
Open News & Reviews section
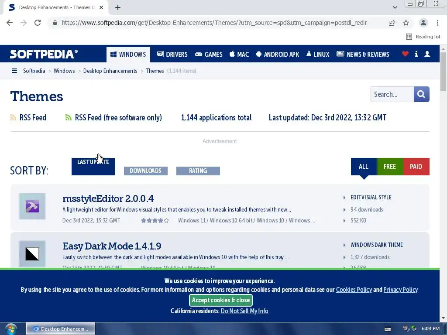[x=363, y=55]
